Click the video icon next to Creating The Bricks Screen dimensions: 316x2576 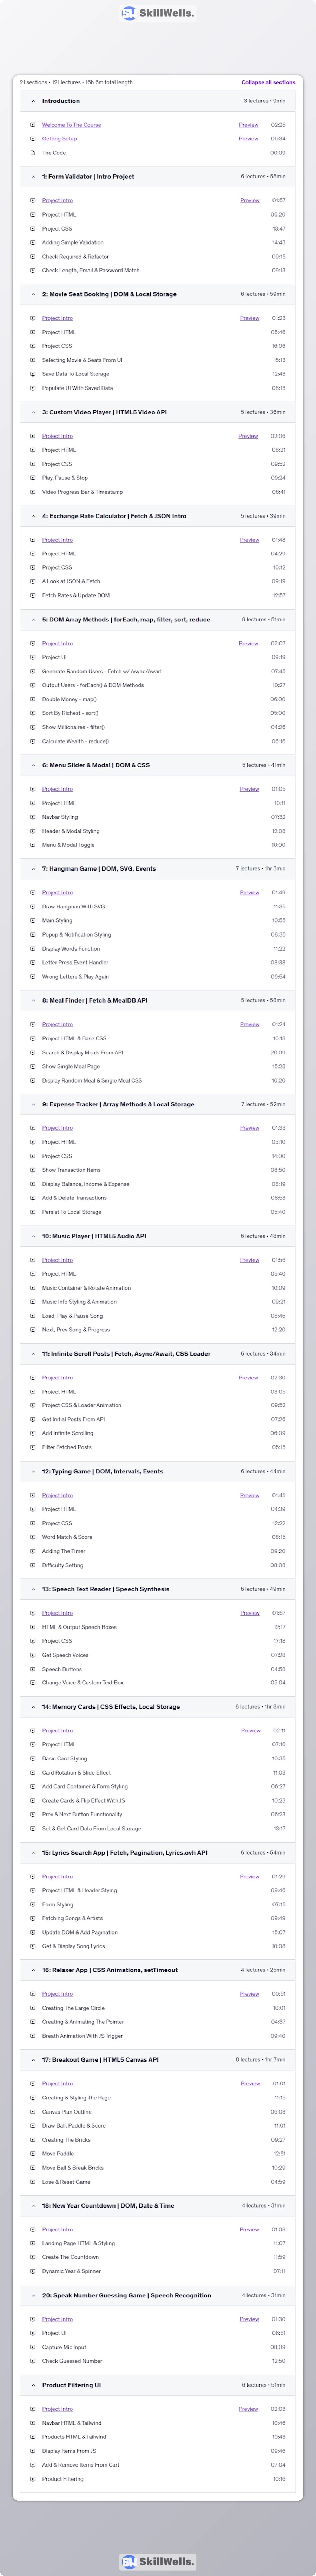(33, 2139)
